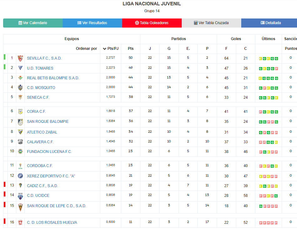The height and width of the screenshot is (231, 297).
Task: Click last result badge in Ucidce row
Action: point(276,196)
